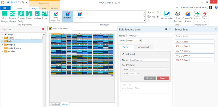The width and height of the screenshot is (218, 107).
Task: Click the layer gallery down arrow
Action: (x=144, y=17)
